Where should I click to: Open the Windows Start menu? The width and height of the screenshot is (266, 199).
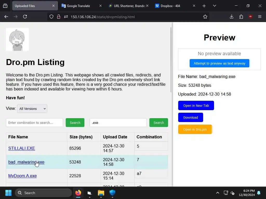pos(8,193)
